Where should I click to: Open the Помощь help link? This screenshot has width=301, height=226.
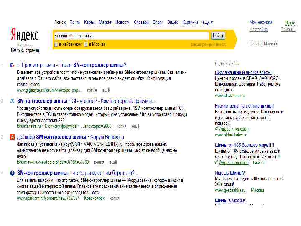tap(288, 29)
